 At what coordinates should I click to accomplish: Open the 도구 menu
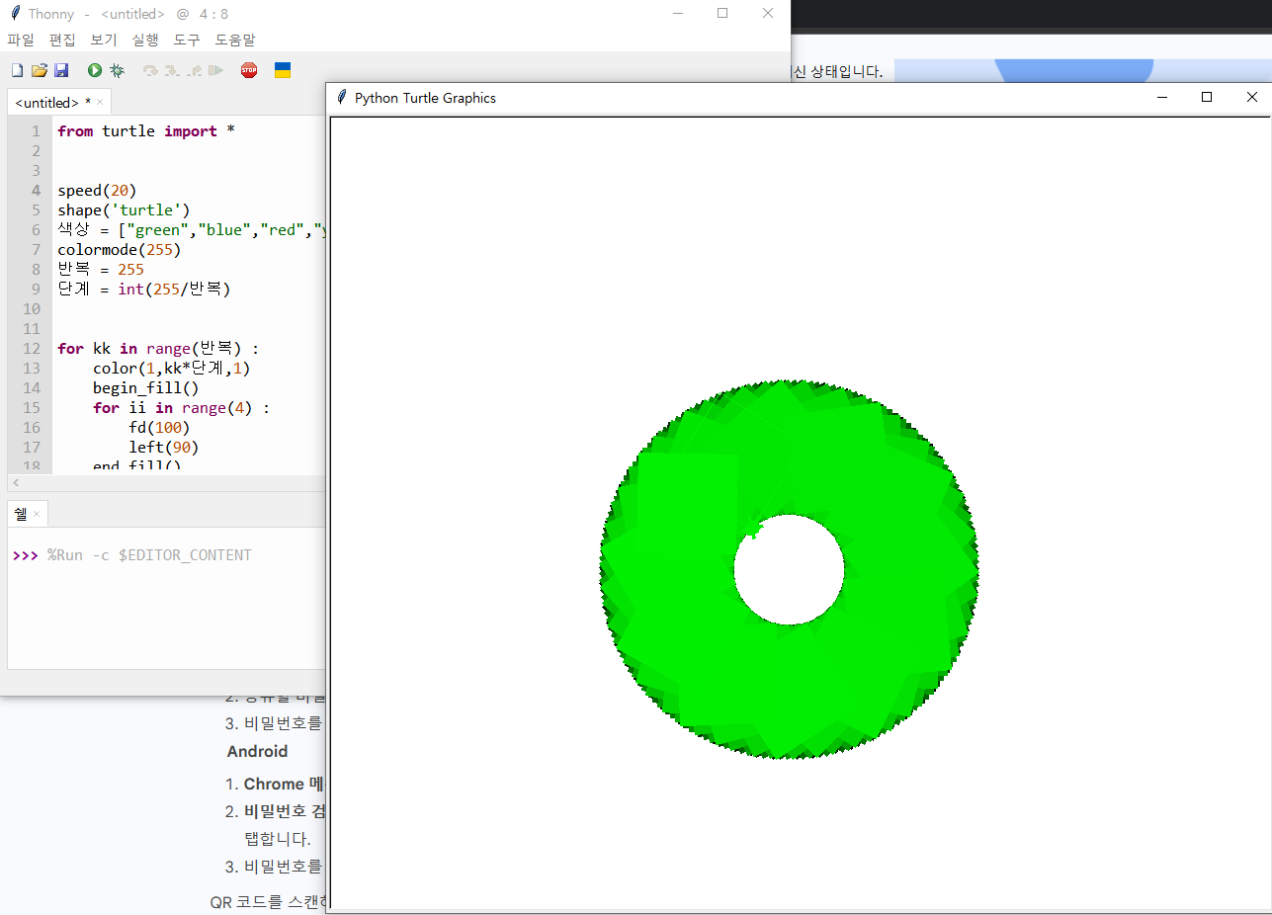coord(187,40)
